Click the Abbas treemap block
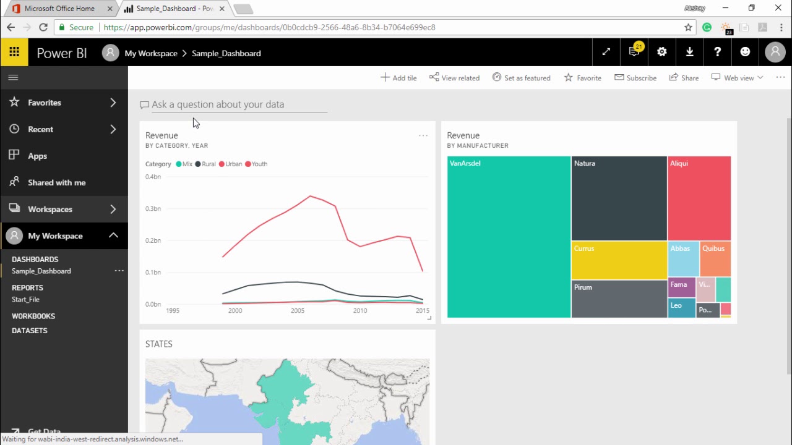 pos(684,259)
